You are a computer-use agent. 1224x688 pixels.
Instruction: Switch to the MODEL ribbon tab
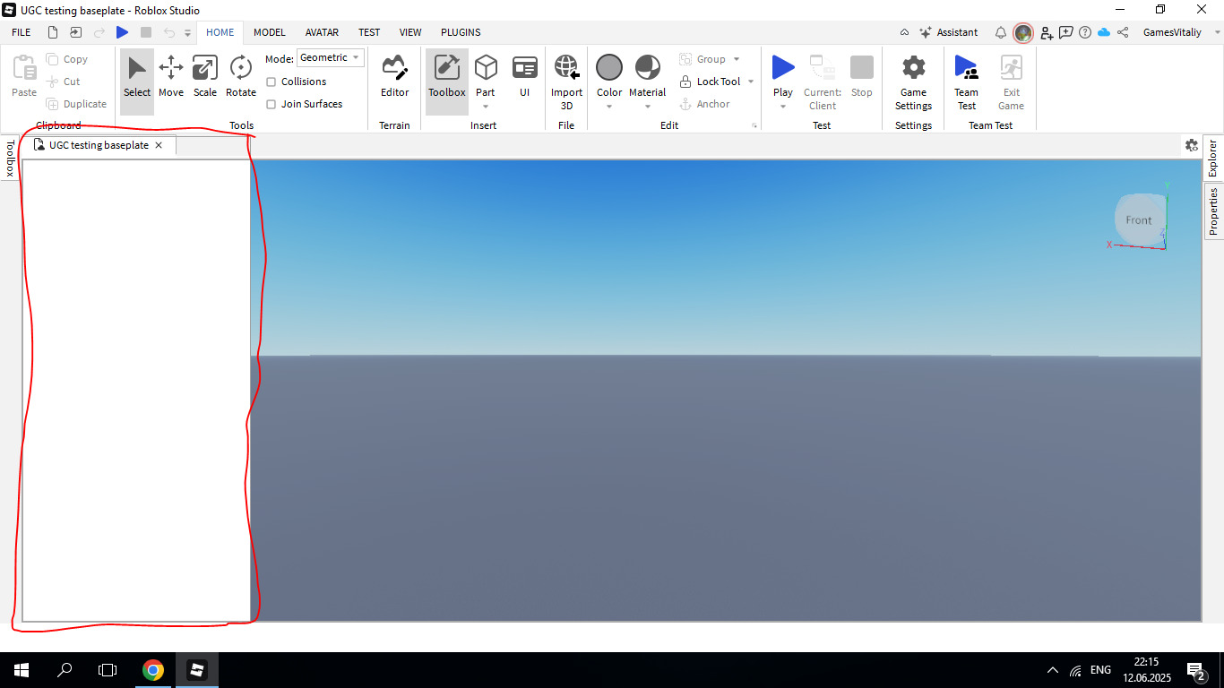pyautogui.click(x=269, y=32)
